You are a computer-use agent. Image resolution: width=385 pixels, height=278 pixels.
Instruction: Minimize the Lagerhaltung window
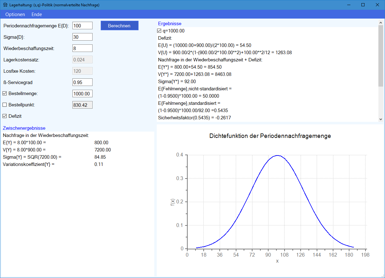[x=348, y=5]
